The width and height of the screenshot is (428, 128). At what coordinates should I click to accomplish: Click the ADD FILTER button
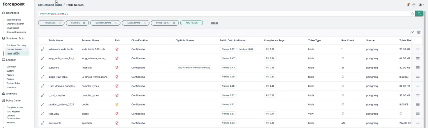191,23
